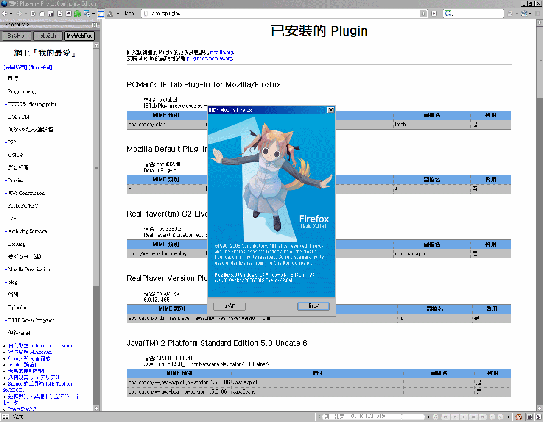
Task: Click the toolbar icon left of puzzle piece
Action: tap(69, 14)
